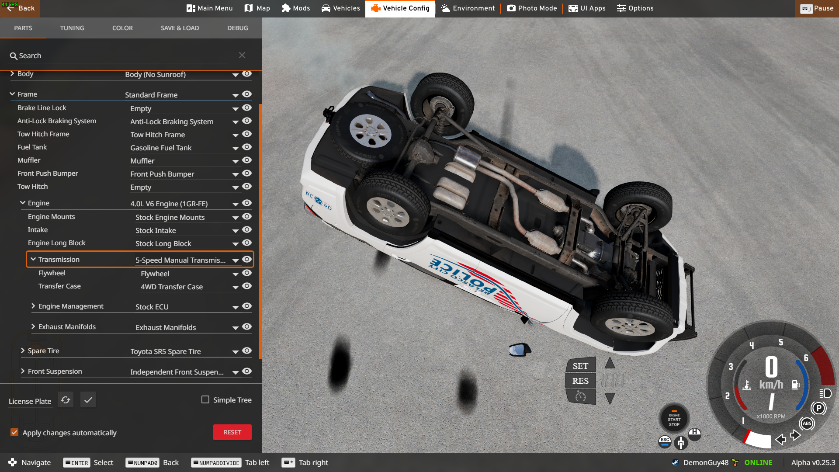Click the license plate checkmark apply icon

[x=88, y=400]
